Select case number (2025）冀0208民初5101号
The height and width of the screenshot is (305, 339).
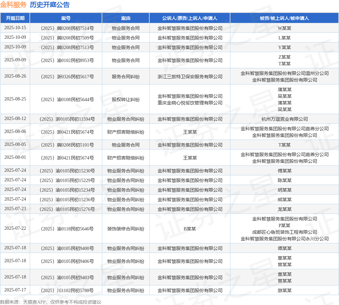point(67,145)
